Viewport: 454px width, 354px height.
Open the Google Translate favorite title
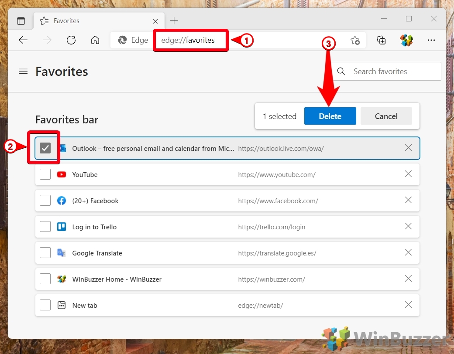(97, 253)
